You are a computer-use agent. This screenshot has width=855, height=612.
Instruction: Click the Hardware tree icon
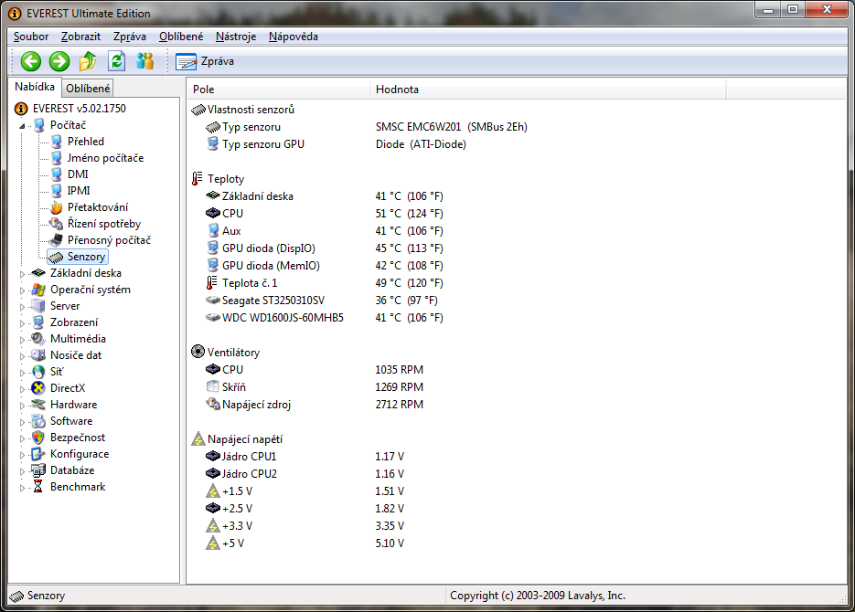(x=38, y=405)
